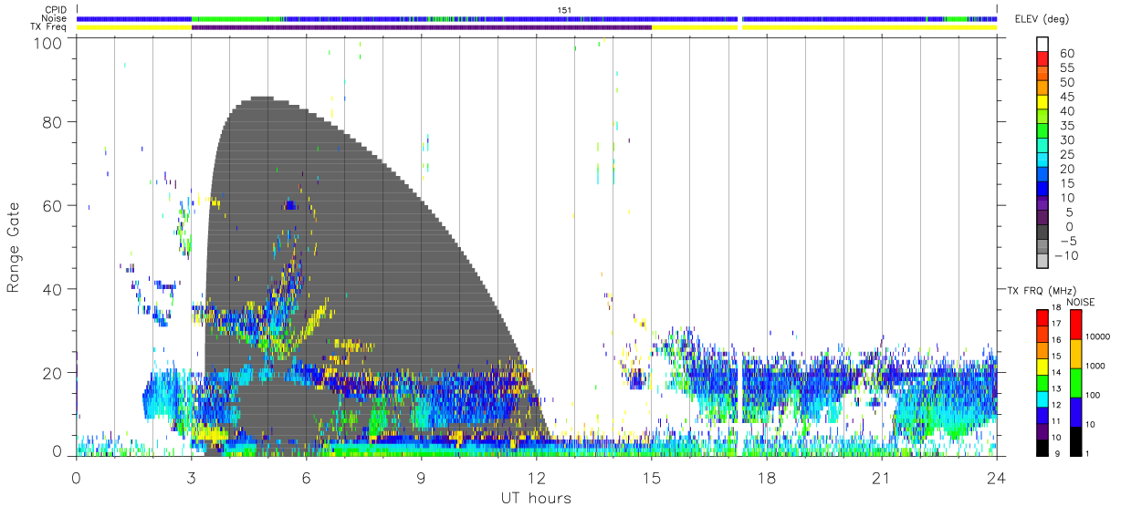Click the '21' UT hours tick label
This screenshot has height=517, width=1121.
click(x=881, y=478)
